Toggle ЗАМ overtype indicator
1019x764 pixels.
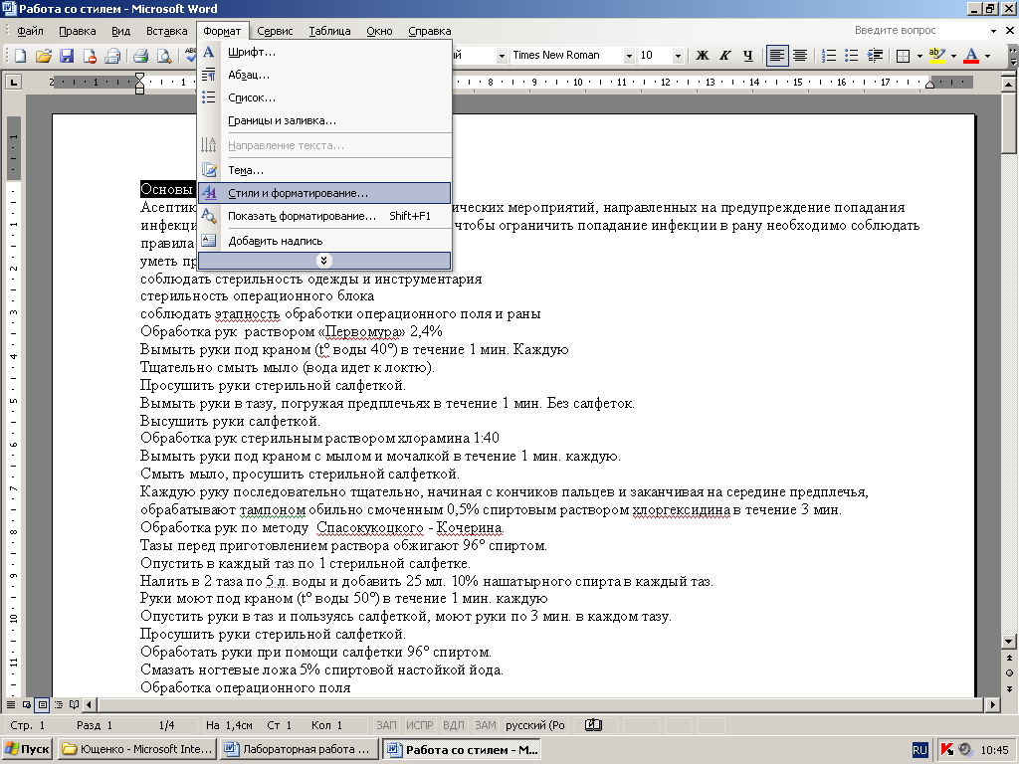point(485,725)
